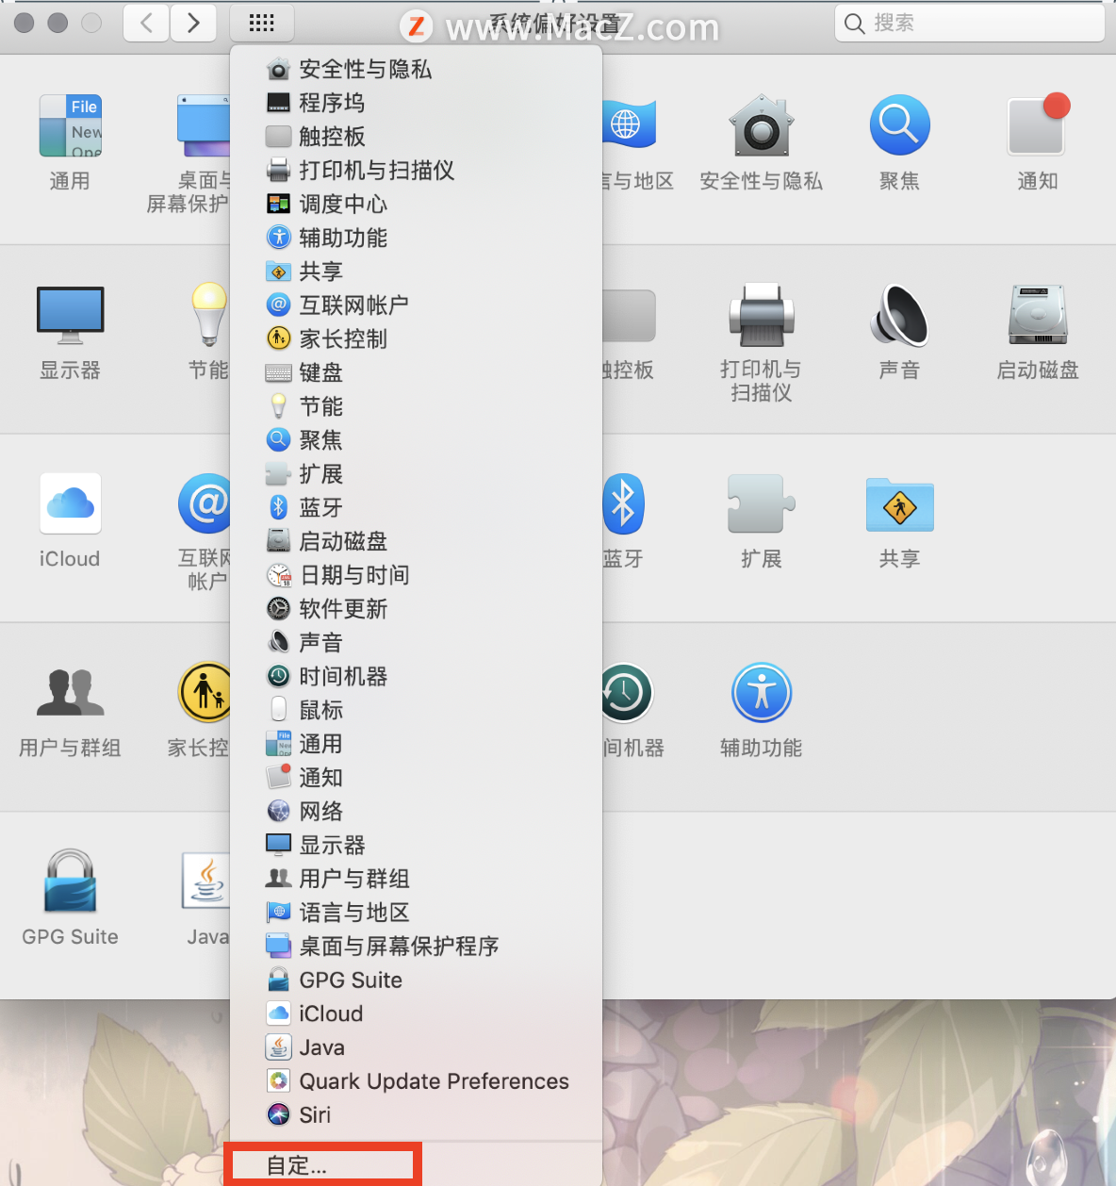Viewport: 1116px width, 1186px height.
Task: Choose 互联网帐户 from the dropdown menu
Action: pyautogui.click(x=416, y=305)
